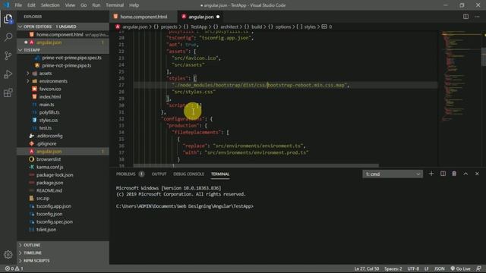Open karma.conf.js file
486x273 pixels.
pos(49,167)
